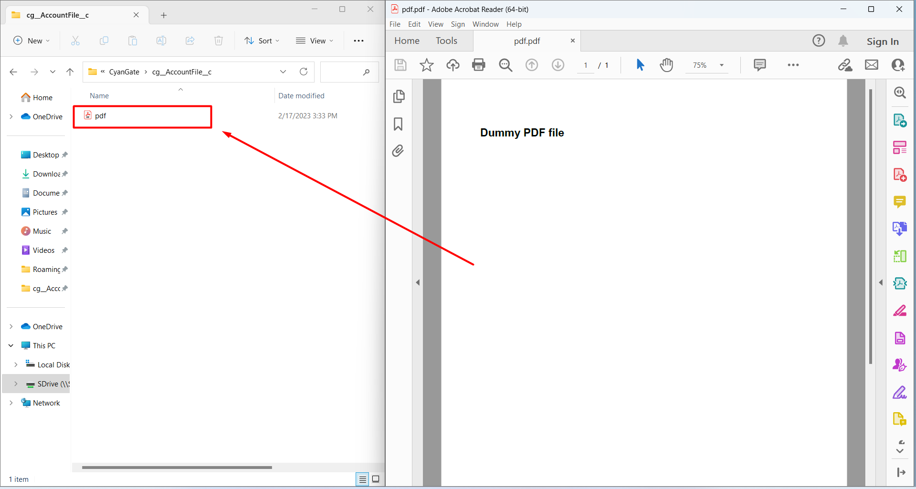This screenshot has height=489, width=916.
Task: Click the Sign In button
Action: click(x=882, y=42)
